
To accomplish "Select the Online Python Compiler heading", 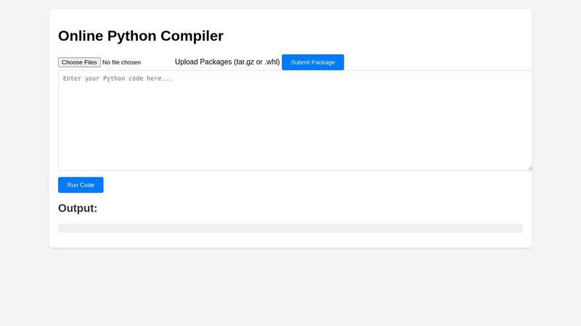I will pos(141,35).
